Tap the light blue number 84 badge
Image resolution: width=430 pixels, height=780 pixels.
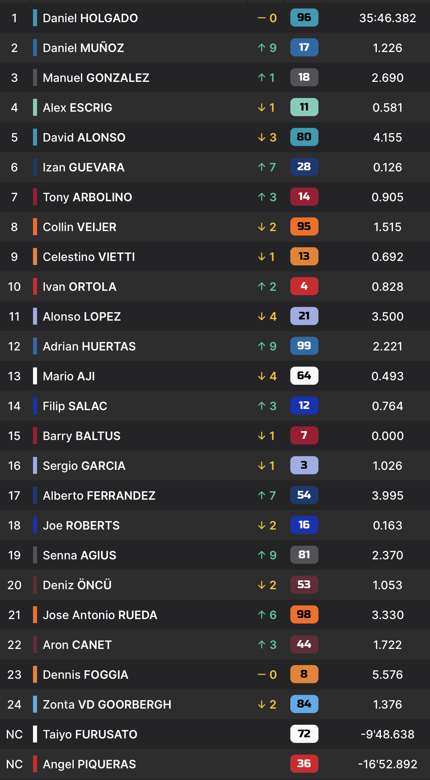(x=304, y=704)
